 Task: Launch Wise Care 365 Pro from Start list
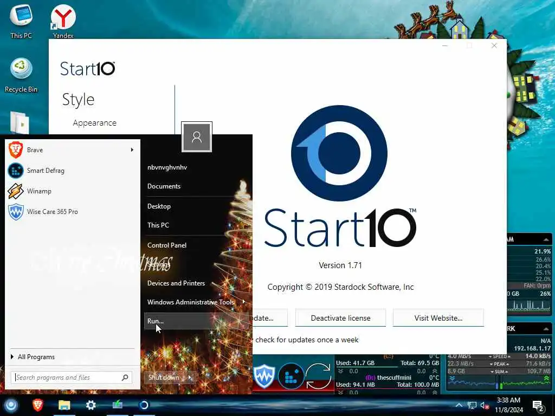(x=53, y=212)
